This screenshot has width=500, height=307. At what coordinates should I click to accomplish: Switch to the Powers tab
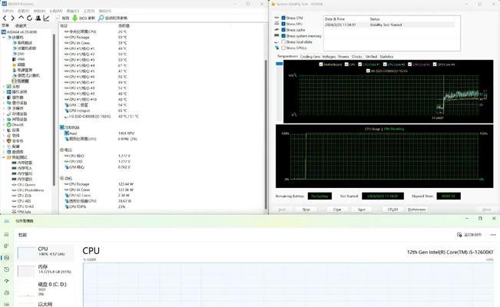[x=343, y=57]
